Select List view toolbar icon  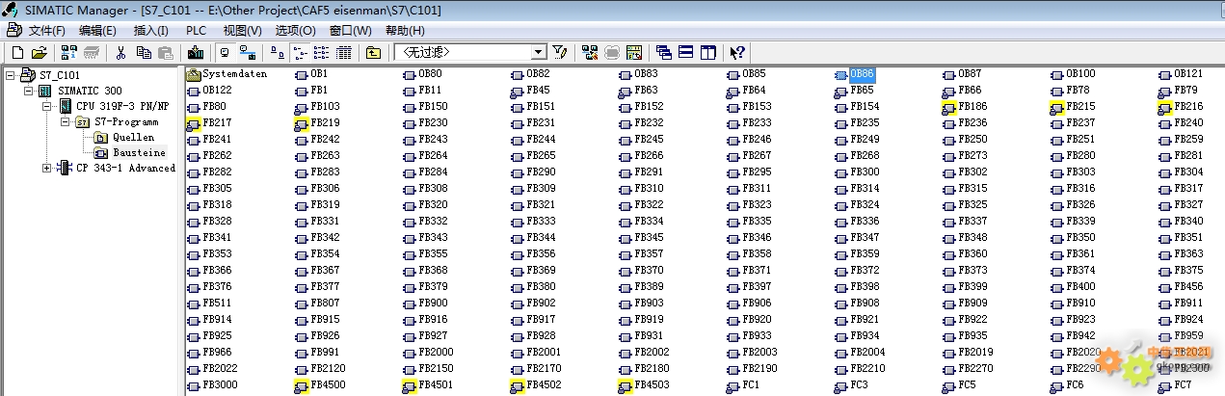tap(321, 51)
